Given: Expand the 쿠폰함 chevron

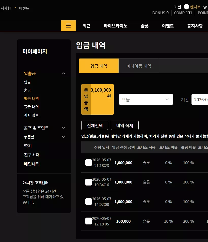Looking at the screenshot, I should 63,137.
